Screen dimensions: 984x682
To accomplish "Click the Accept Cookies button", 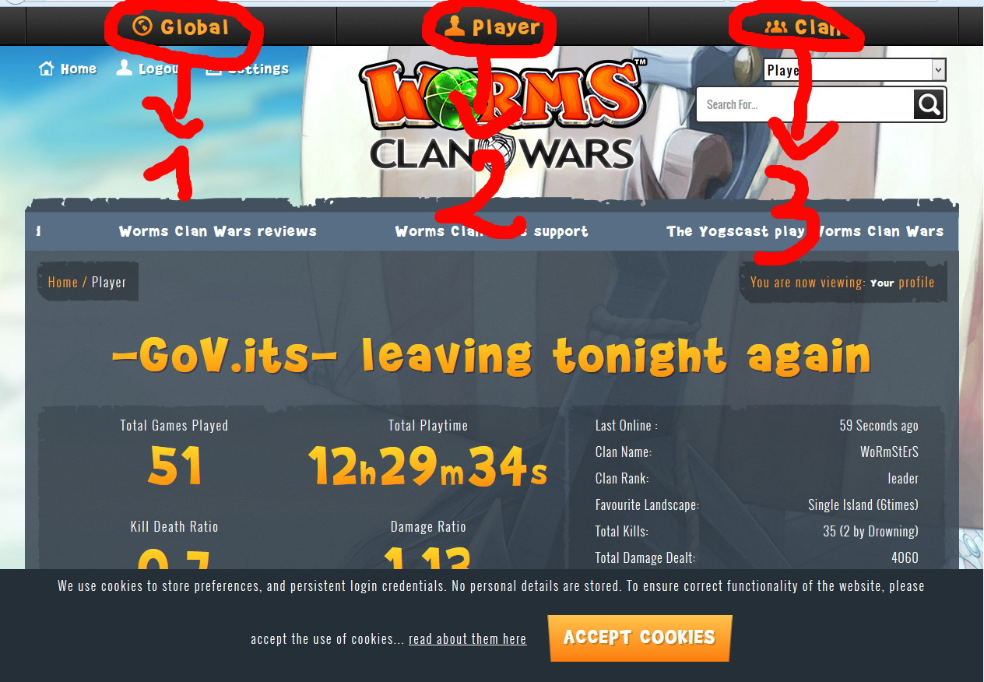I will coord(640,638).
